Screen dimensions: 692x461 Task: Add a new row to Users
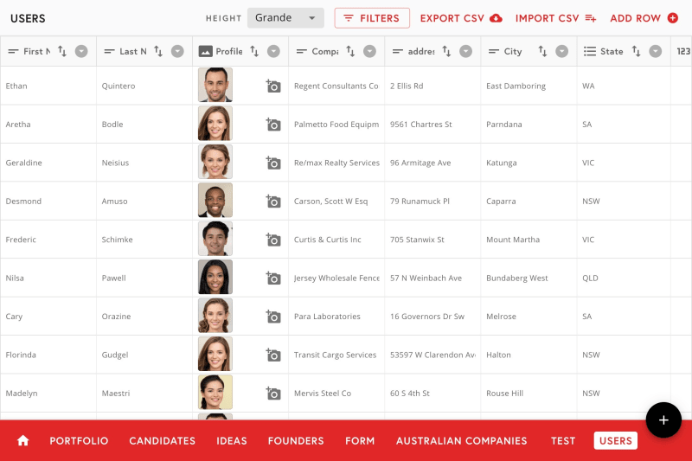[x=644, y=18]
